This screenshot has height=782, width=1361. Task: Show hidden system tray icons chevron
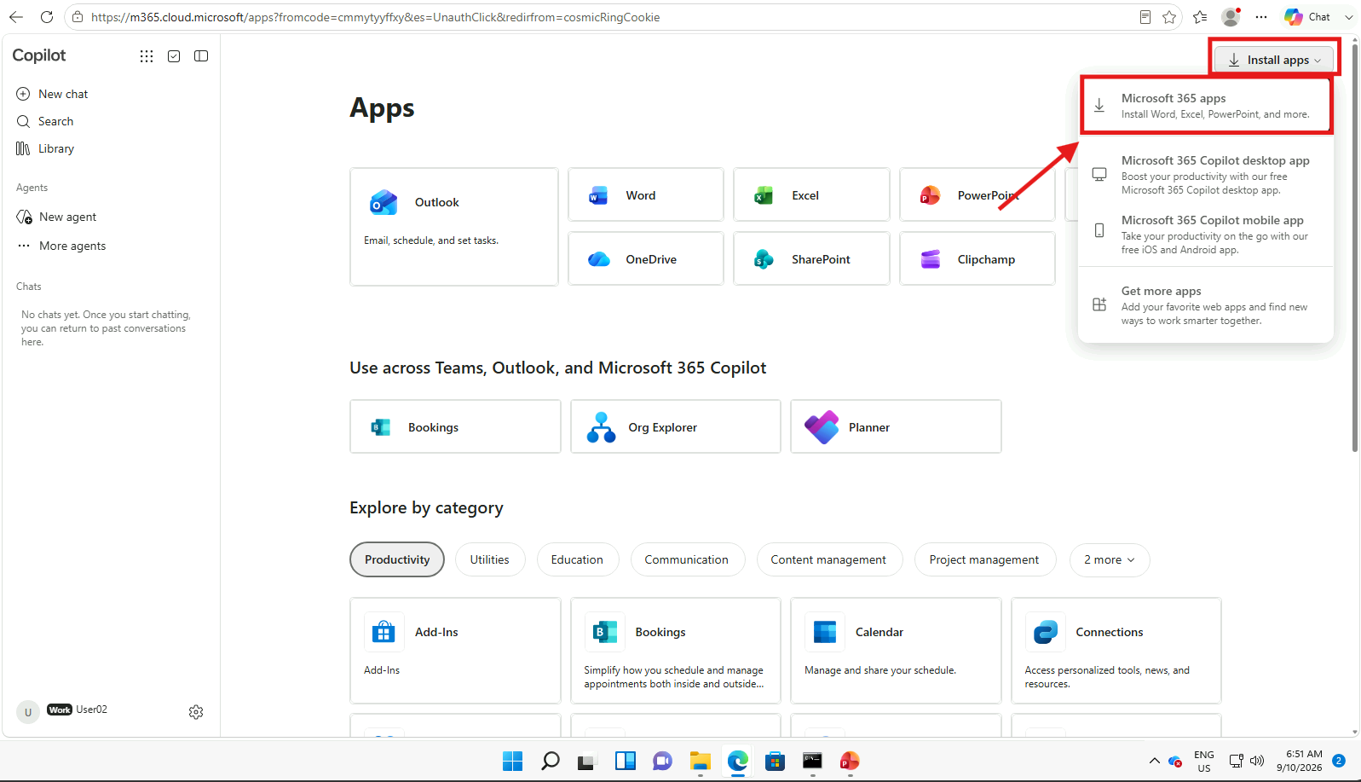1154,761
